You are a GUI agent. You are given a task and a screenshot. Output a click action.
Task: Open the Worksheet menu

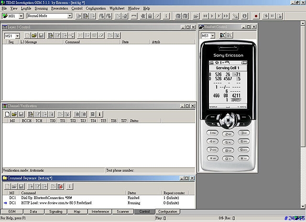pos(117,9)
